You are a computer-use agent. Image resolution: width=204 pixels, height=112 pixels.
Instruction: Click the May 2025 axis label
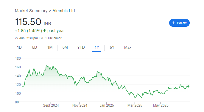coord(161,105)
